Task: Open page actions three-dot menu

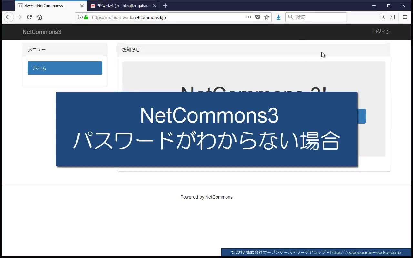Action: click(x=249, y=17)
